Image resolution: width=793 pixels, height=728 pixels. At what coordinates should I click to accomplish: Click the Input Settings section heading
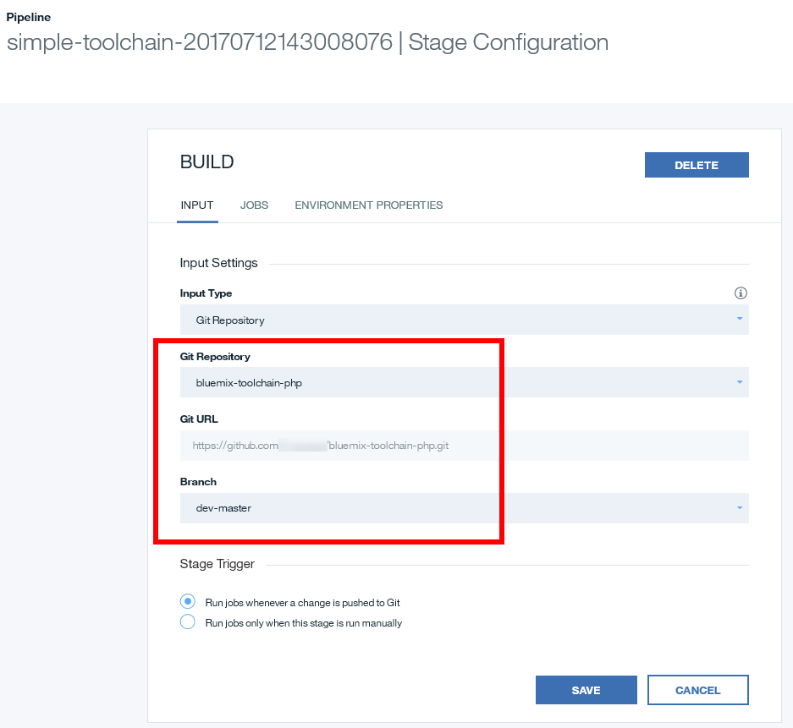218,263
